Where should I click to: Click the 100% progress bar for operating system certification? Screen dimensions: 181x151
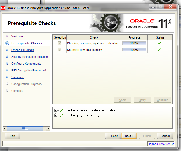pyautogui.click(x=134, y=43)
